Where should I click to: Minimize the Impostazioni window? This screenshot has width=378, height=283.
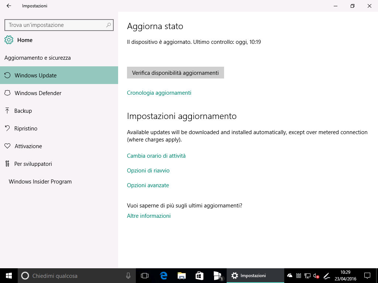[x=335, y=6]
